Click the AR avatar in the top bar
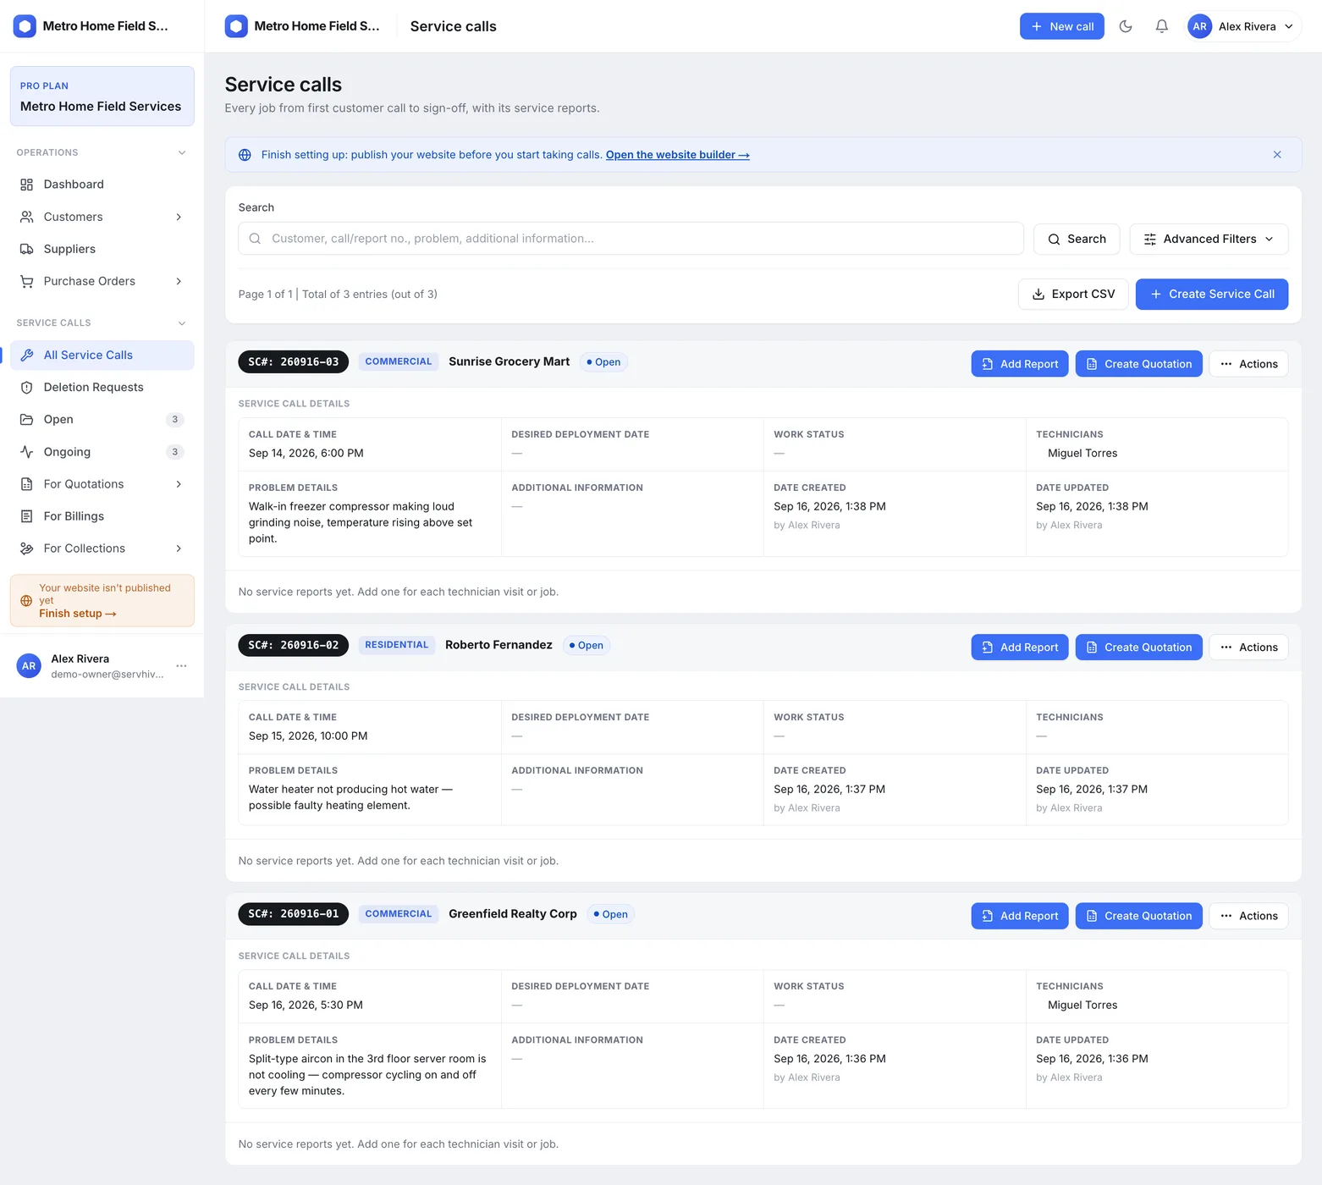Image resolution: width=1322 pixels, height=1185 pixels. (1199, 26)
